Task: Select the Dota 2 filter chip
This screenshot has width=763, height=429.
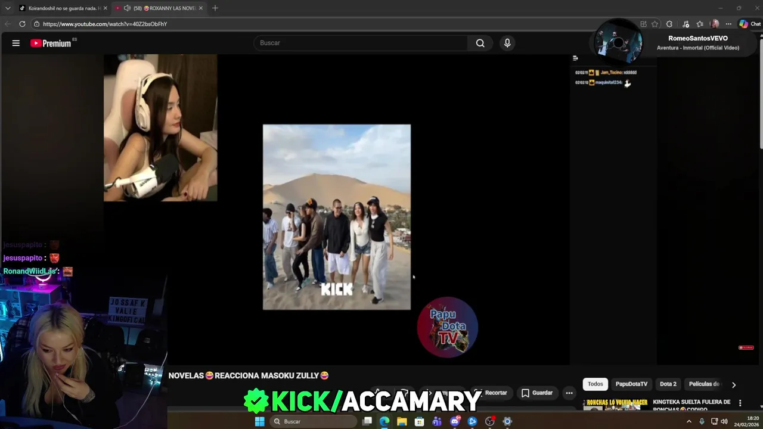Action: [668, 384]
